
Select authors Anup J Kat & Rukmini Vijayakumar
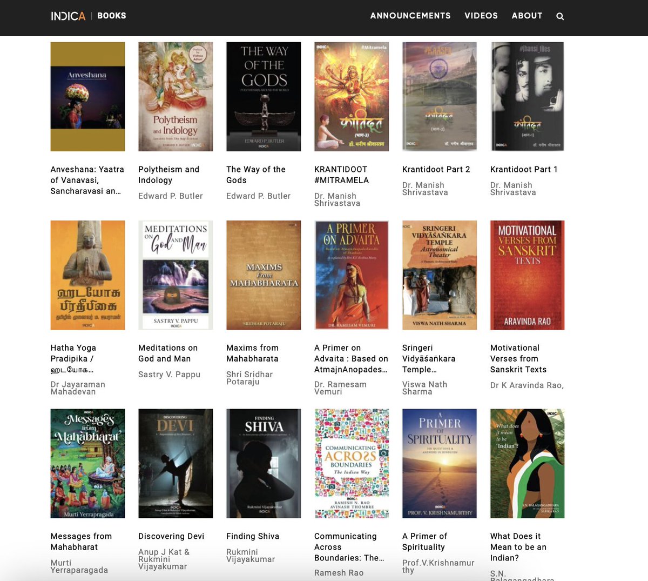tap(164, 559)
